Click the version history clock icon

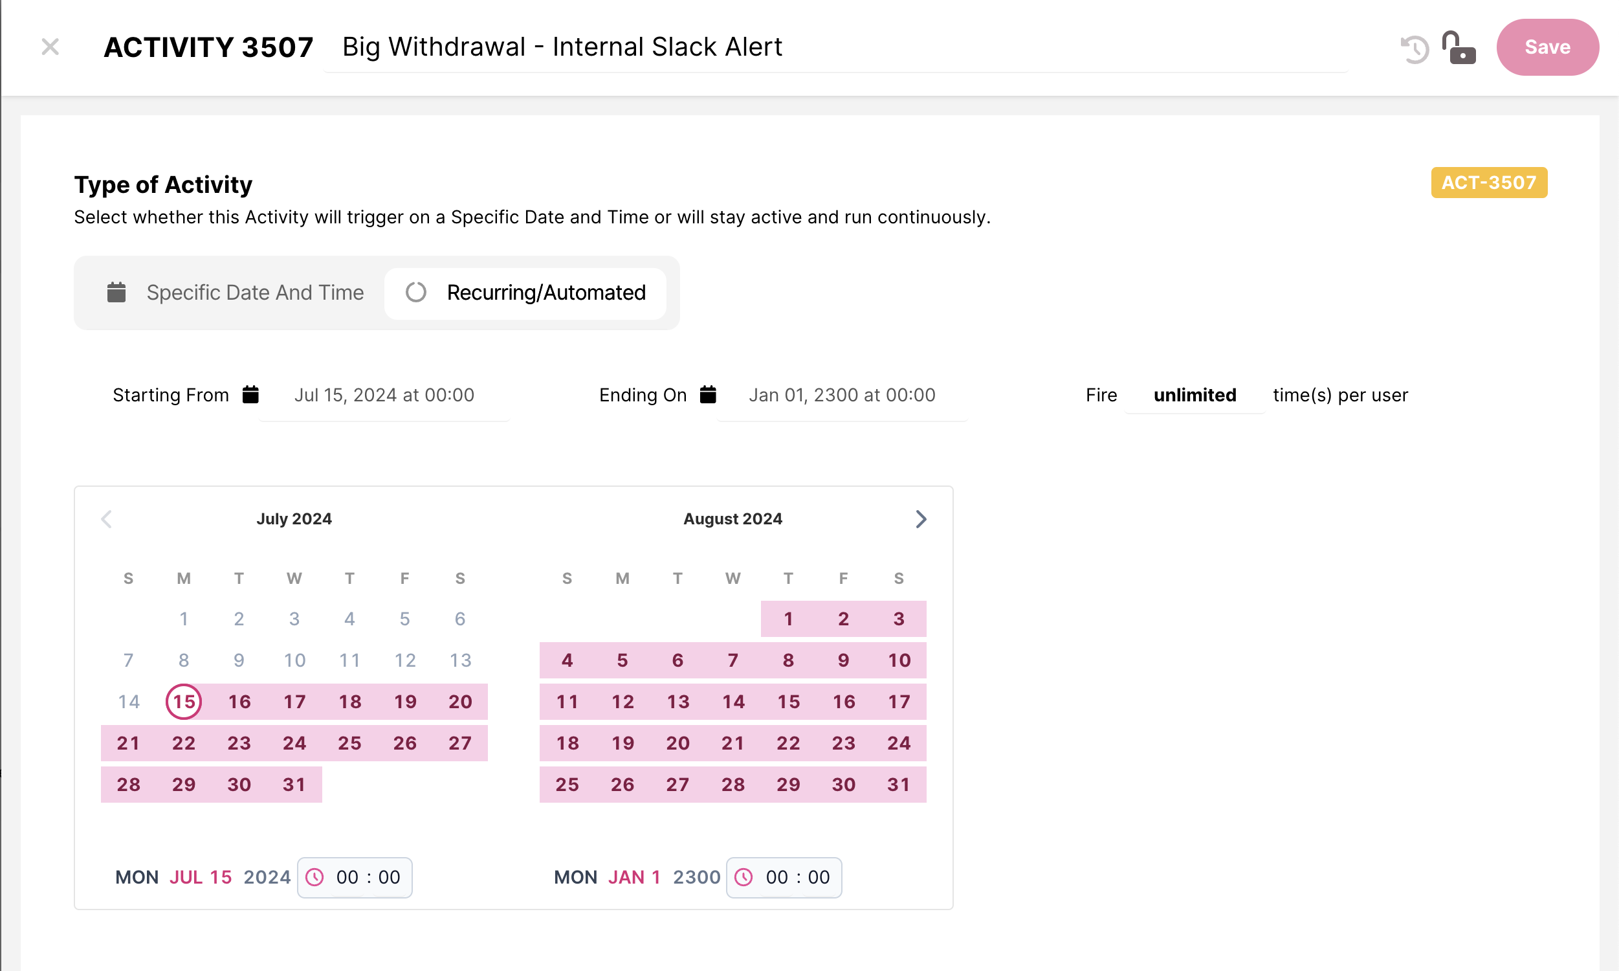[1414, 49]
